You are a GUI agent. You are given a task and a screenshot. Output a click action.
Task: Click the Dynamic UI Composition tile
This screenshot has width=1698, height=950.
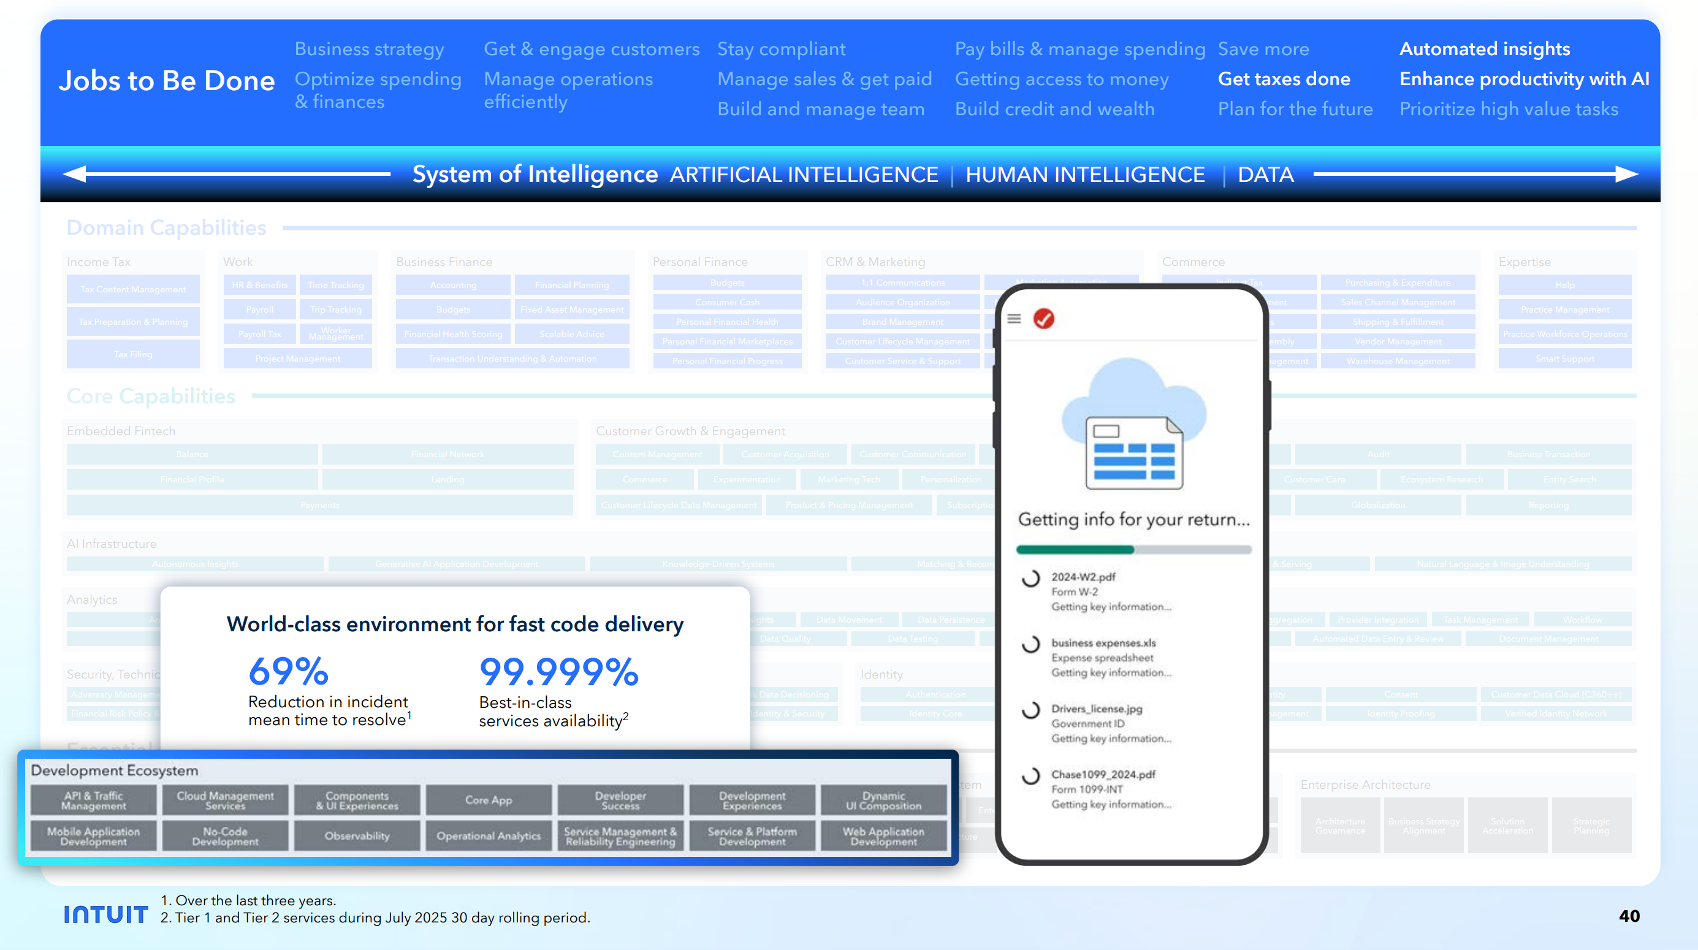point(883,800)
